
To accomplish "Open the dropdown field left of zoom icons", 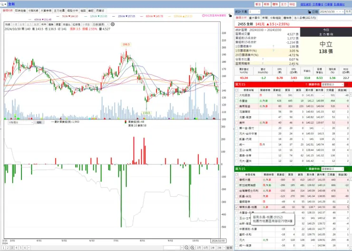I will [x=173, y=248].
